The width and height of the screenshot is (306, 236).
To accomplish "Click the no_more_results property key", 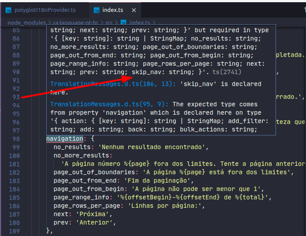I will pyautogui.click(x=81, y=155).
